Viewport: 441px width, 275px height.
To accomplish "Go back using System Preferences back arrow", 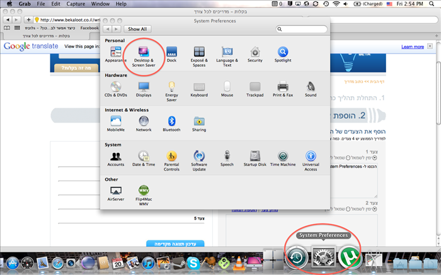I will click(107, 29).
